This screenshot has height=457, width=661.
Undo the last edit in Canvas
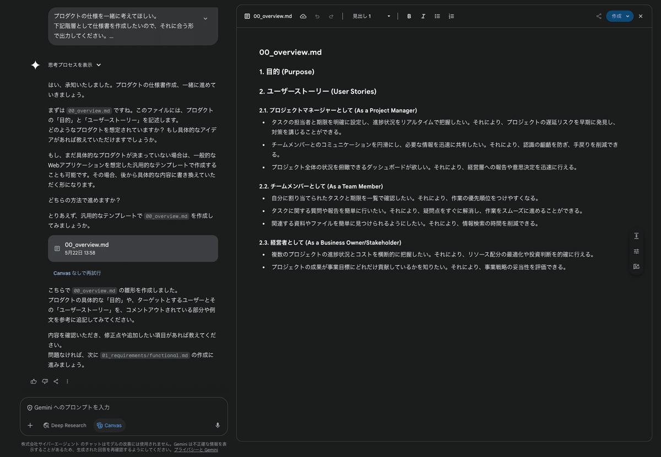(x=317, y=16)
